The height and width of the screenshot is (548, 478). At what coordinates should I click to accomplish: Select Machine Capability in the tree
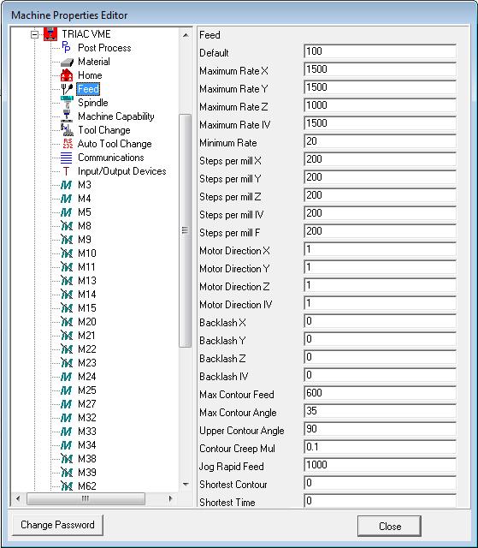point(115,116)
